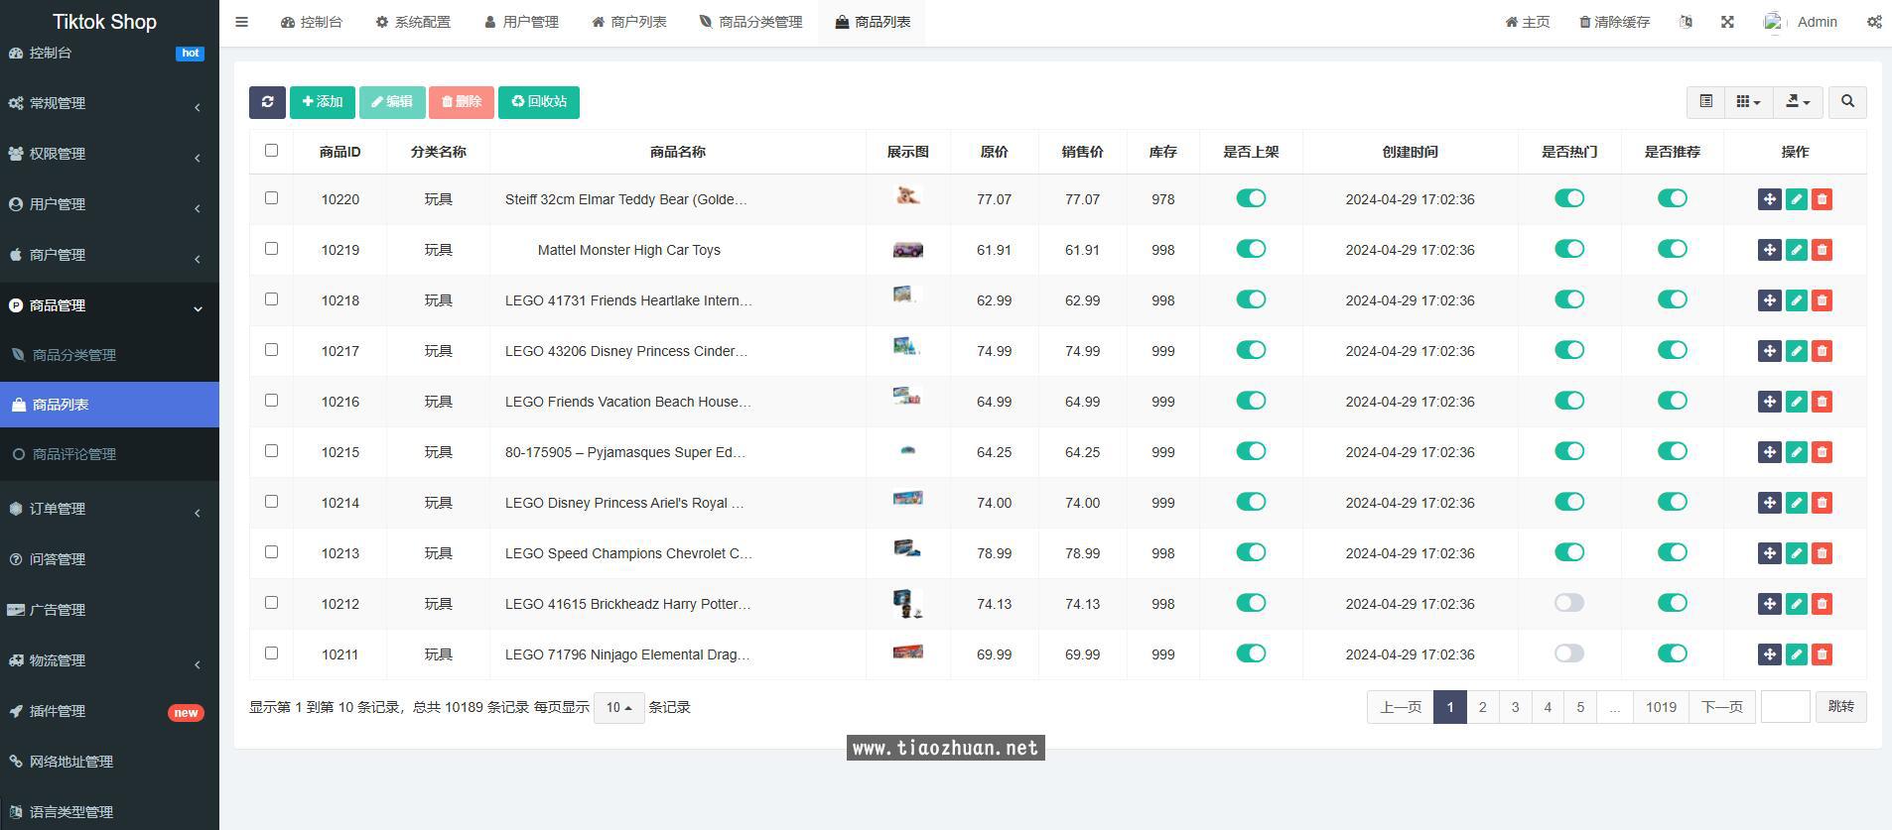Screen dimensions: 1892x830
Task: Toggle 是否热门 switch for product 10220
Action: [1569, 198]
